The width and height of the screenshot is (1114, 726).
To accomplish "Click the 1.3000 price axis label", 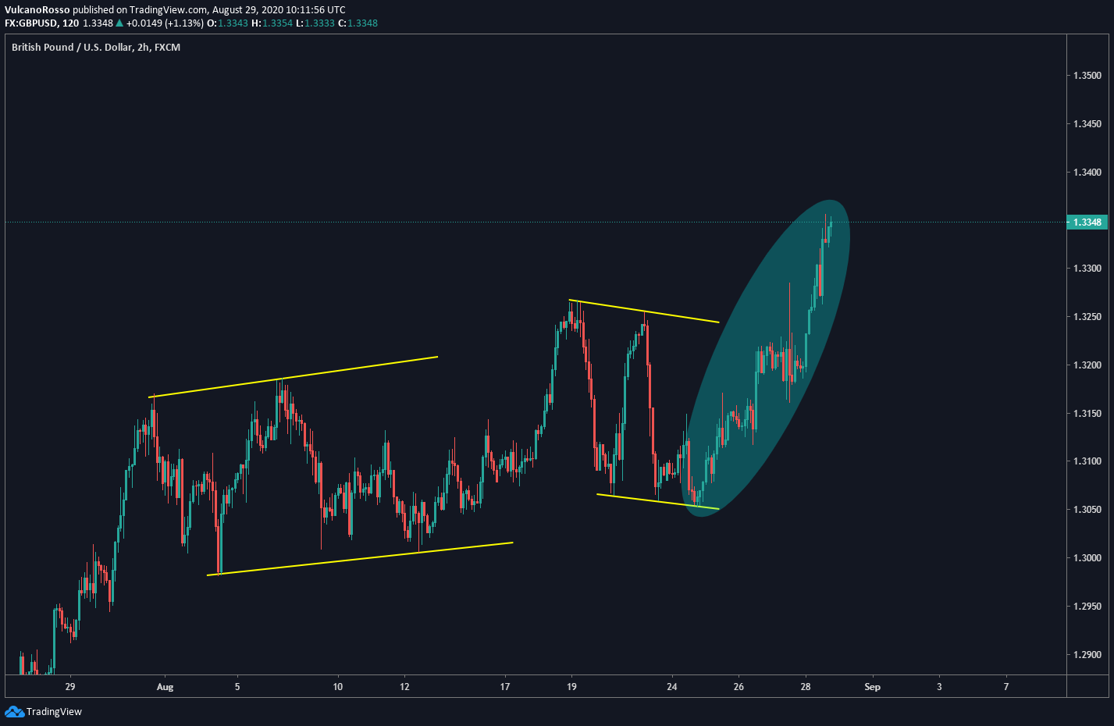I will [x=1087, y=558].
